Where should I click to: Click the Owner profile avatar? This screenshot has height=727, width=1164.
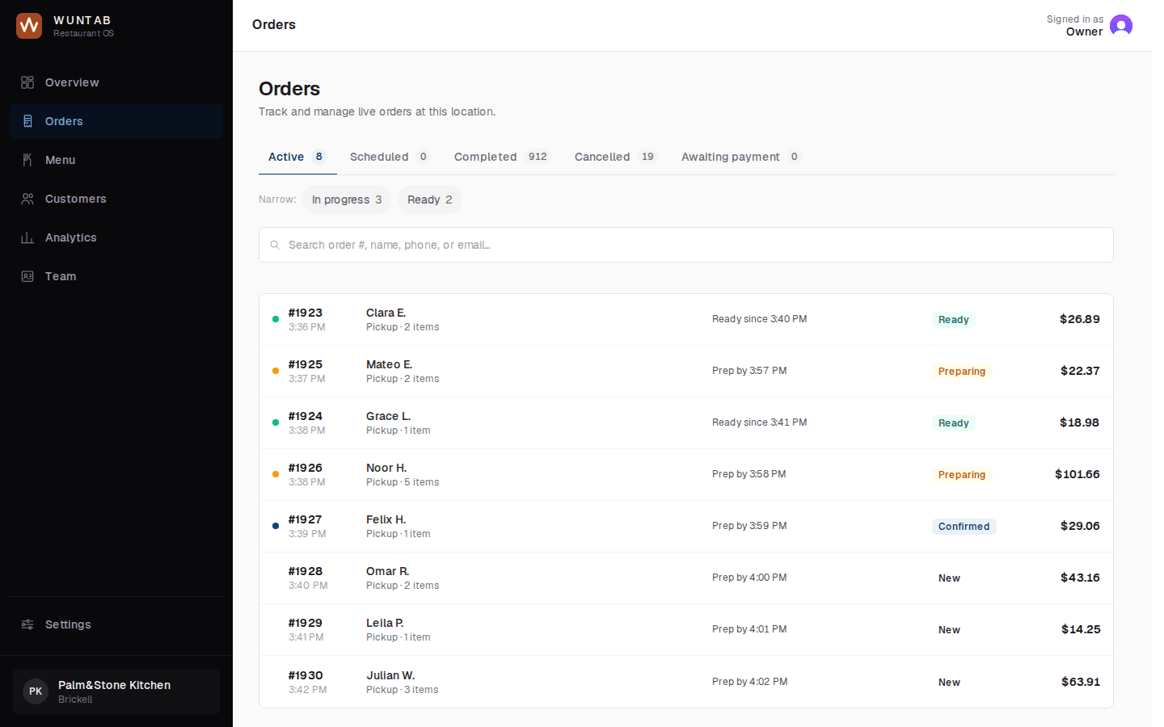coord(1121,26)
